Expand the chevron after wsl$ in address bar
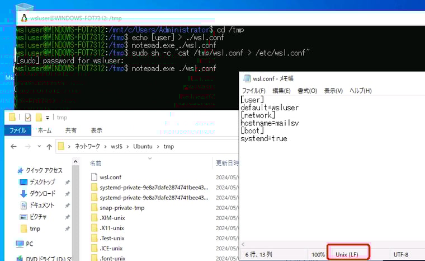Image resolution: width=425 pixels, height=261 pixels. [x=127, y=147]
